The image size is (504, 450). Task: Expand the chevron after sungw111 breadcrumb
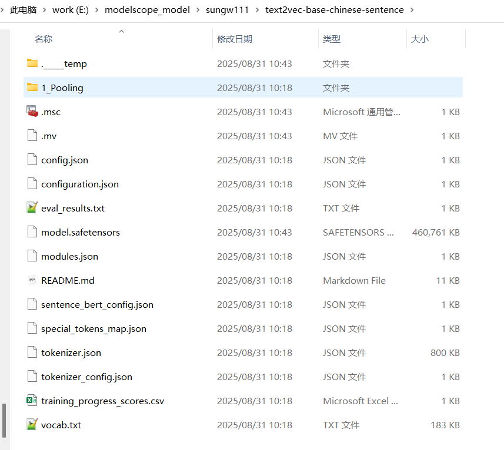[257, 10]
